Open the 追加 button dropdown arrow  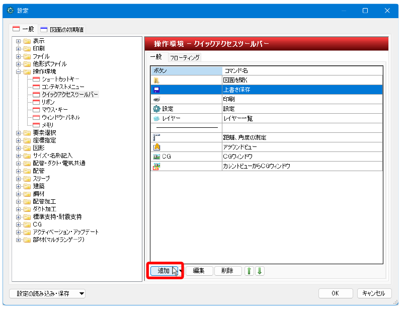coord(180,271)
